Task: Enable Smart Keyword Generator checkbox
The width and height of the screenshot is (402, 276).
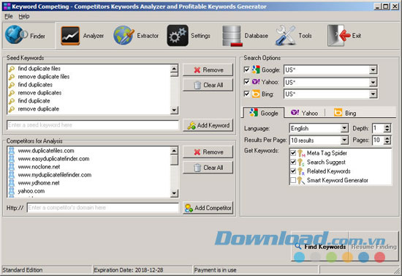Action: [x=293, y=180]
